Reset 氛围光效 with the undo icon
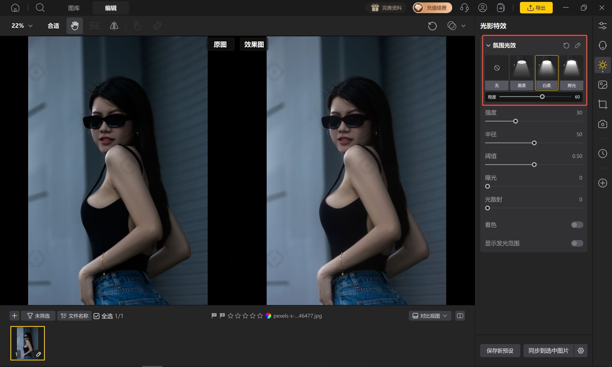Image resolution: width=612 pixels, height=367 pixels. click(566, 45)
